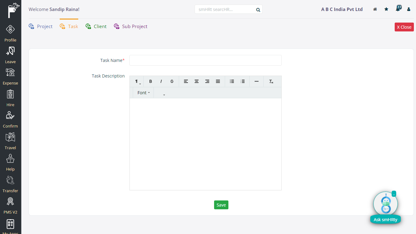Go to the Travel sidebar icon

(10, 141)
